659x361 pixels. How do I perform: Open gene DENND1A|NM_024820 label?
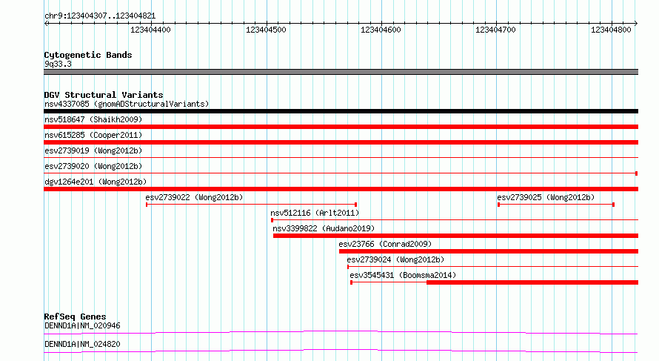coord(82,344)
